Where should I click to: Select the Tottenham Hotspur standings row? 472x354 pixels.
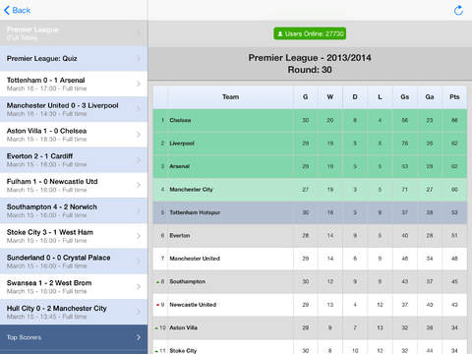click(310, 212)
